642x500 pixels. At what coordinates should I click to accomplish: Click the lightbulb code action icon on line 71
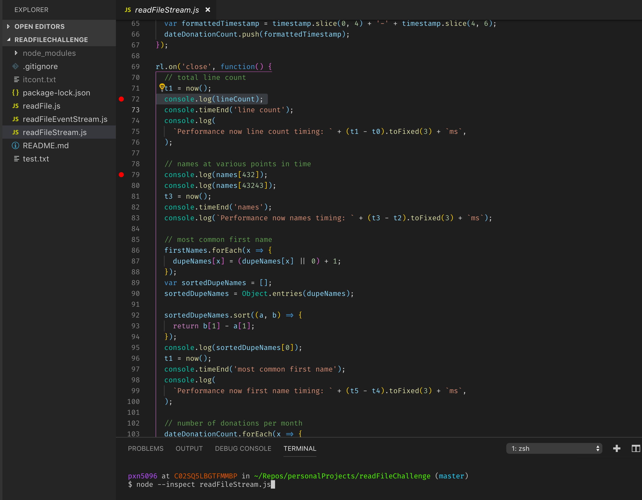(x=162, y=88)
